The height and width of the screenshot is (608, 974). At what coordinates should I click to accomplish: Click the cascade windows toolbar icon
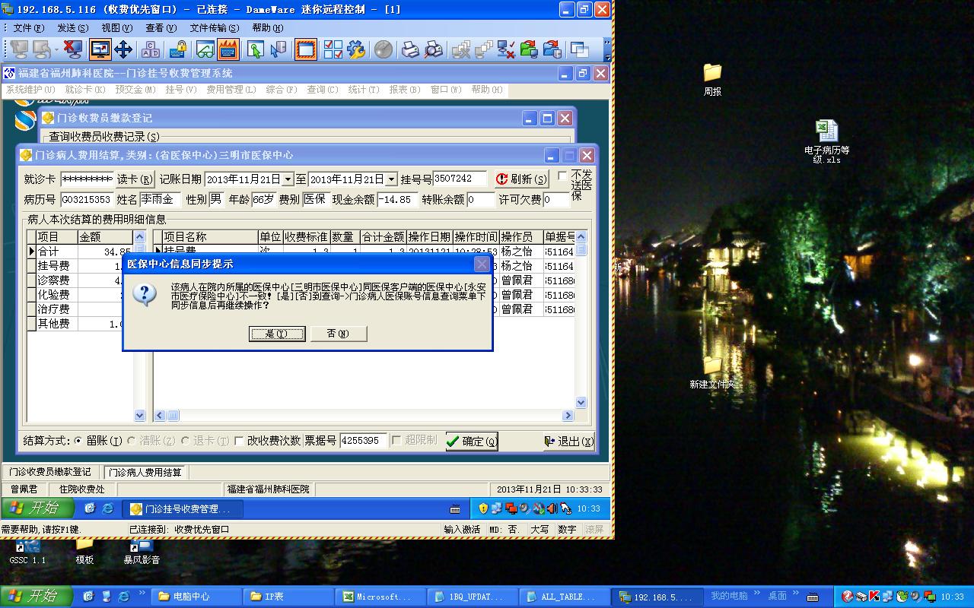click(x=581, y=49)
